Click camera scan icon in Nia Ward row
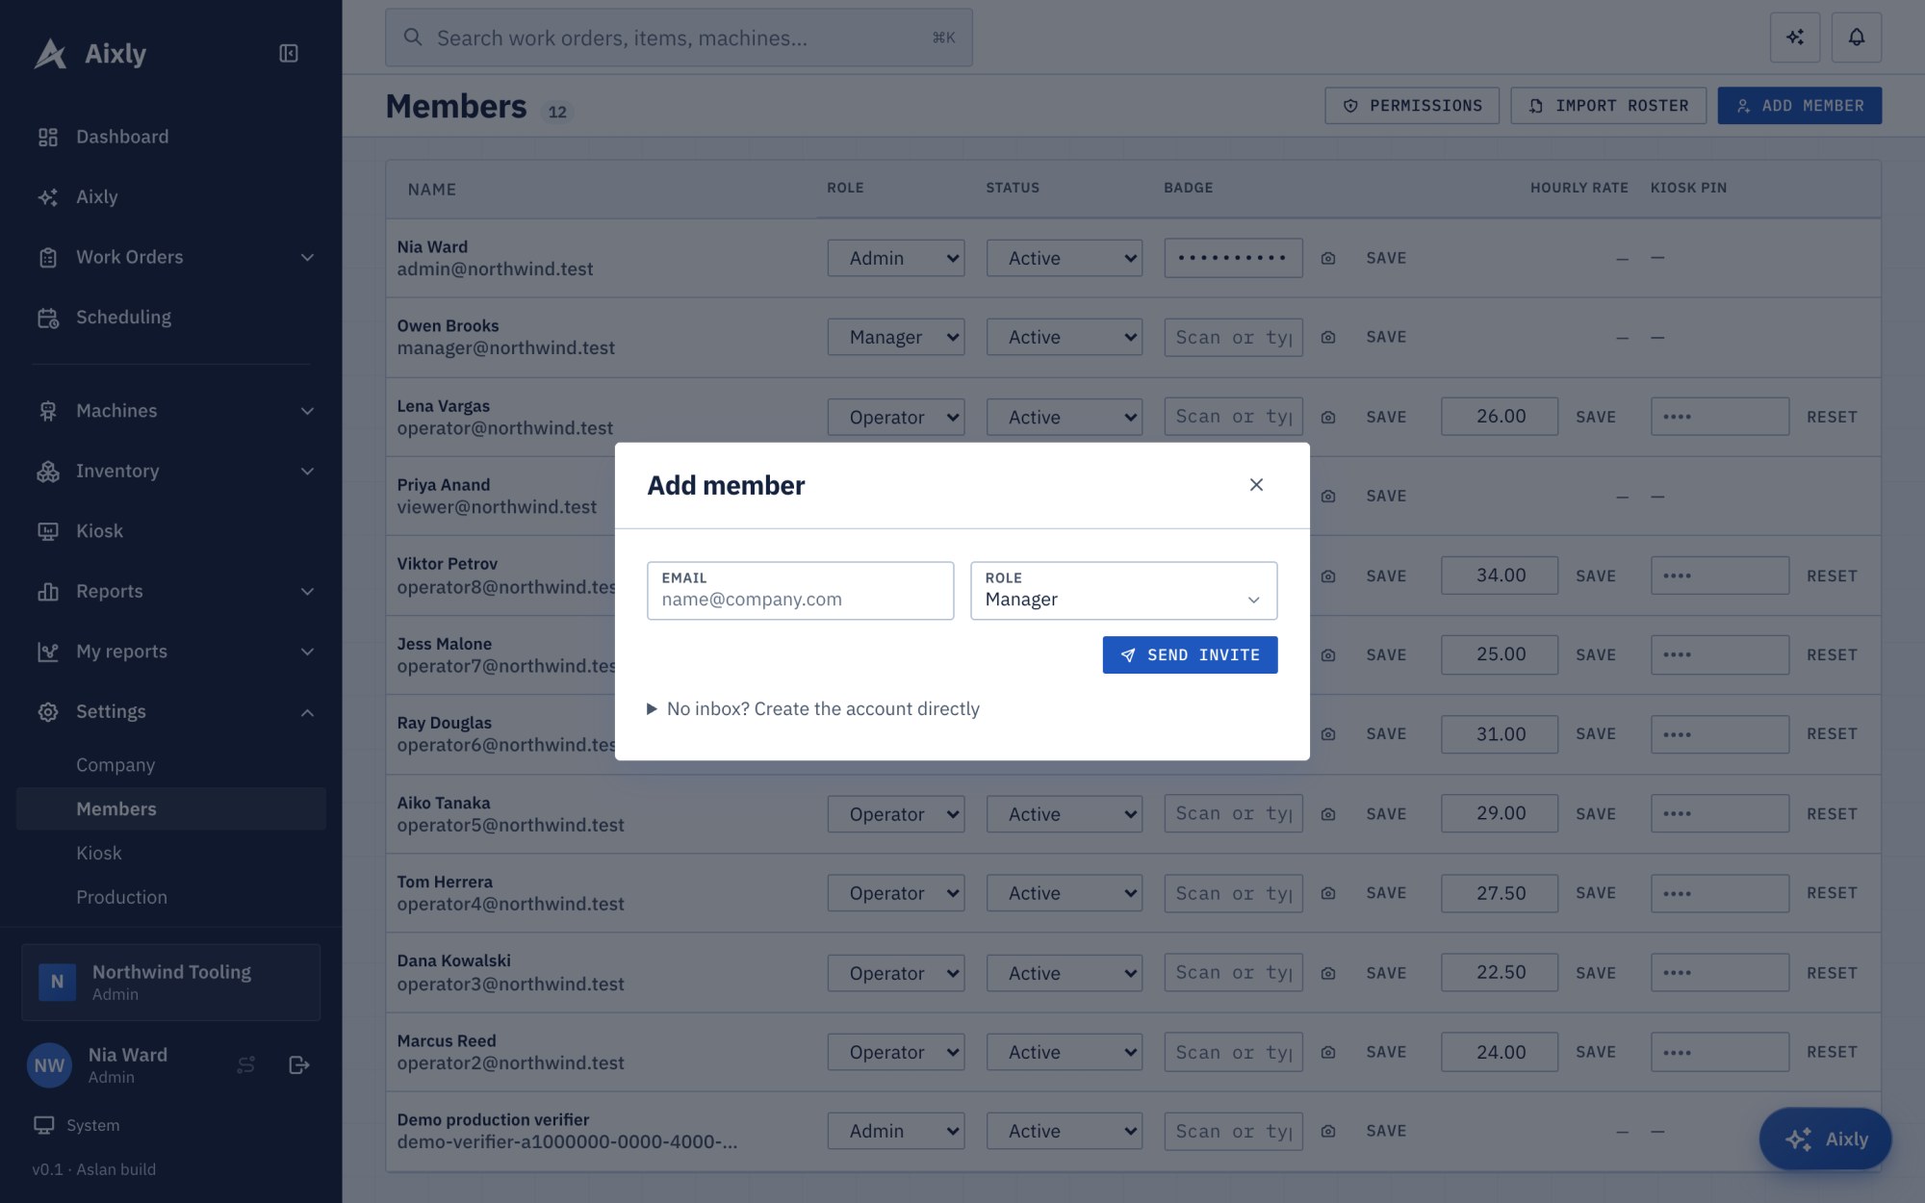This screenshot has height=1203, width=1925. click(1328, 258)
